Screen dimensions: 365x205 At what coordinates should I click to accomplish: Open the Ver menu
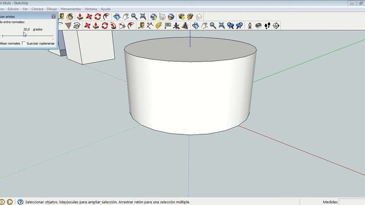[x=25, y=9]
